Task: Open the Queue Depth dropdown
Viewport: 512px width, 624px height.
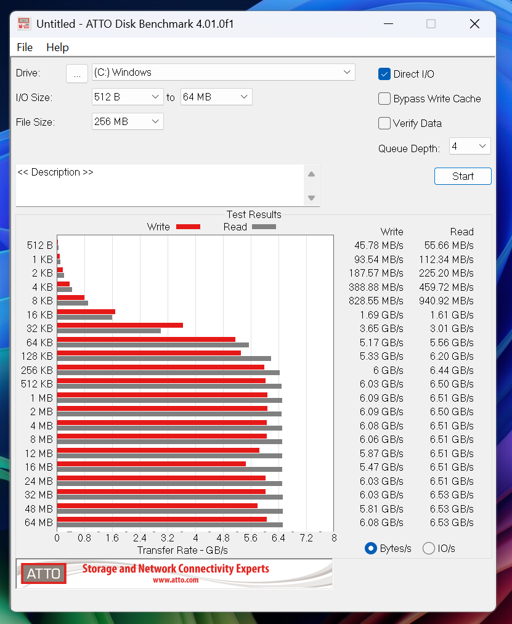Action: click(x=470, y=146)
